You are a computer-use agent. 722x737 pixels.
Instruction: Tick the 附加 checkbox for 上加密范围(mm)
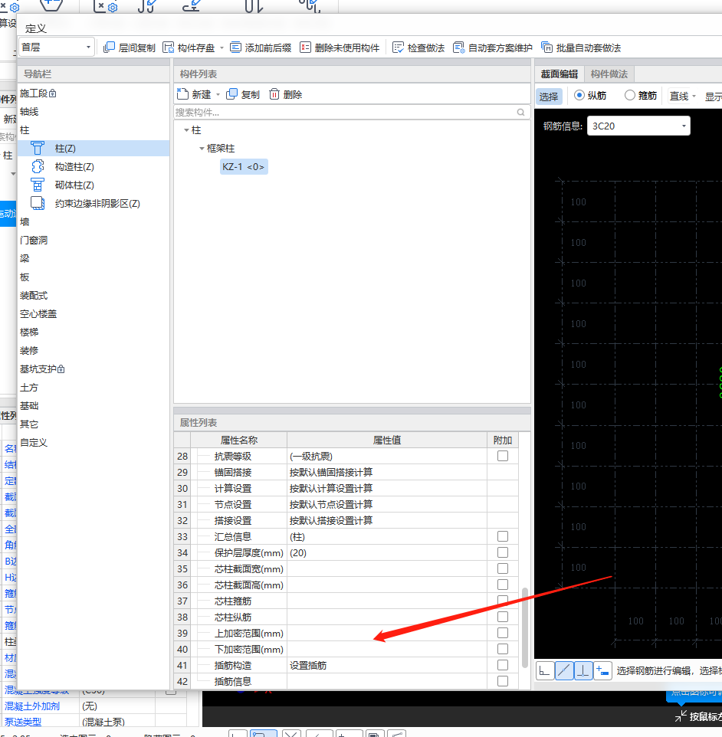click(503, 633)
